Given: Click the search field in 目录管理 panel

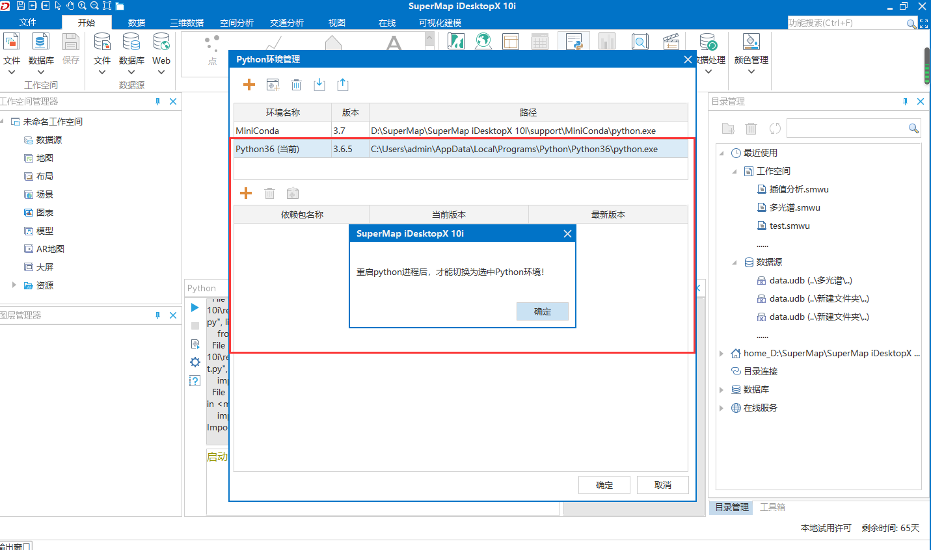Looking at the screenshot, I should (854, 128).
